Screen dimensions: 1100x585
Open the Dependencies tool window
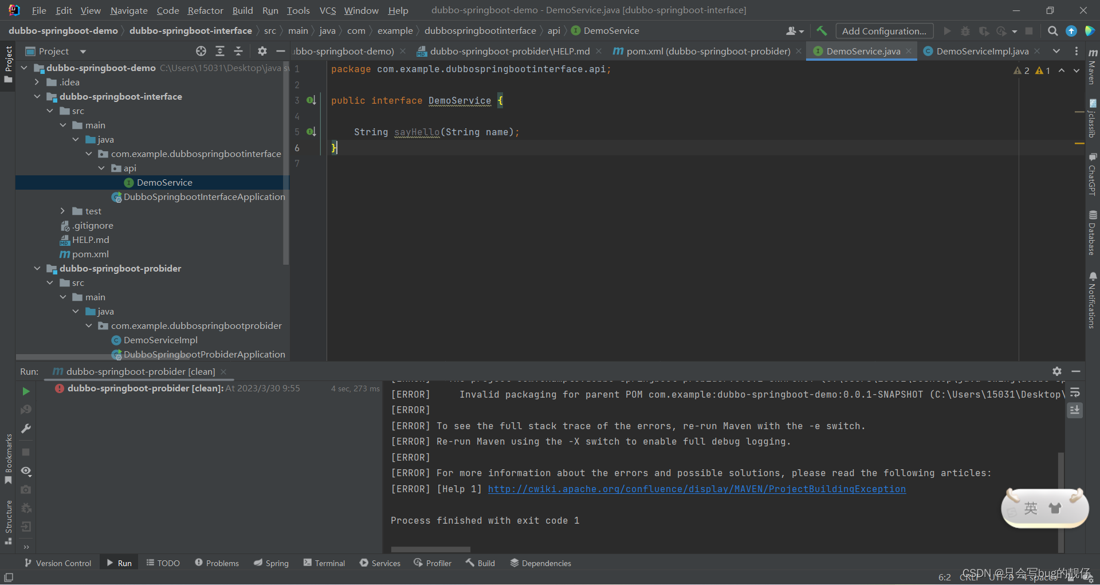540,563
